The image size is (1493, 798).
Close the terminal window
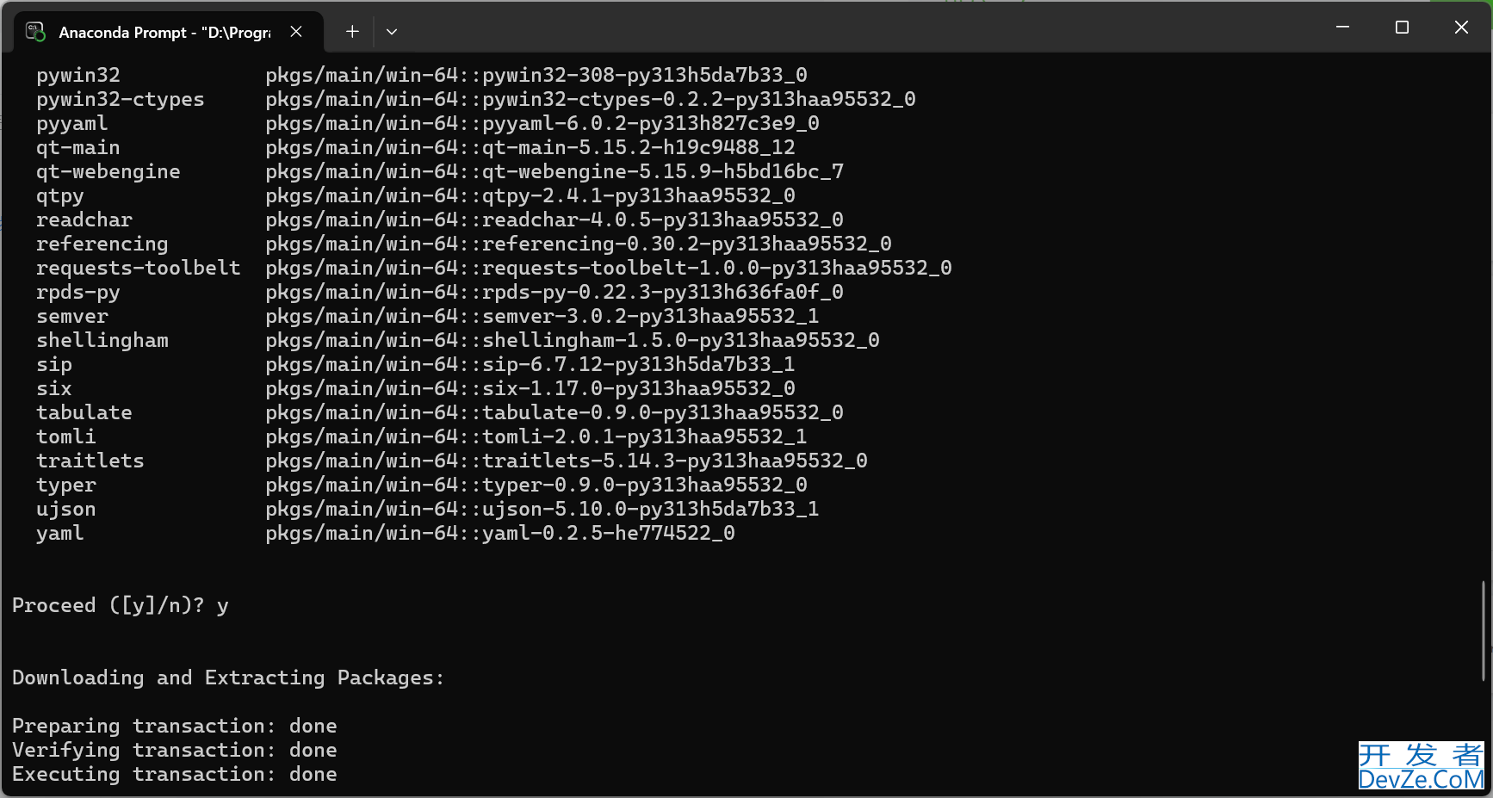coord(1461,28)
